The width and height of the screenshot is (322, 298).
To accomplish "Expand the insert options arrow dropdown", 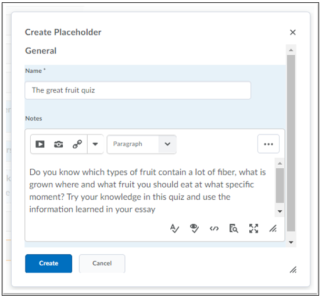I will coord(95,144).
